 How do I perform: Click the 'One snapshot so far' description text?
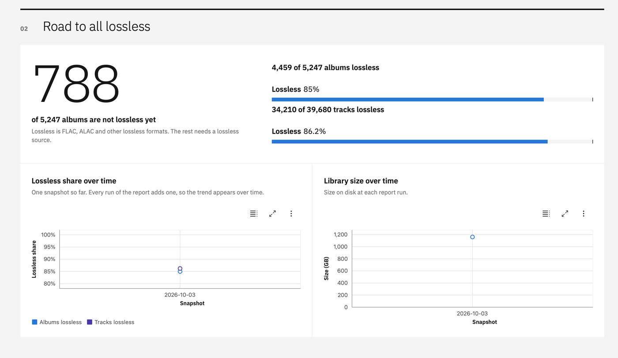coord(148,192)
